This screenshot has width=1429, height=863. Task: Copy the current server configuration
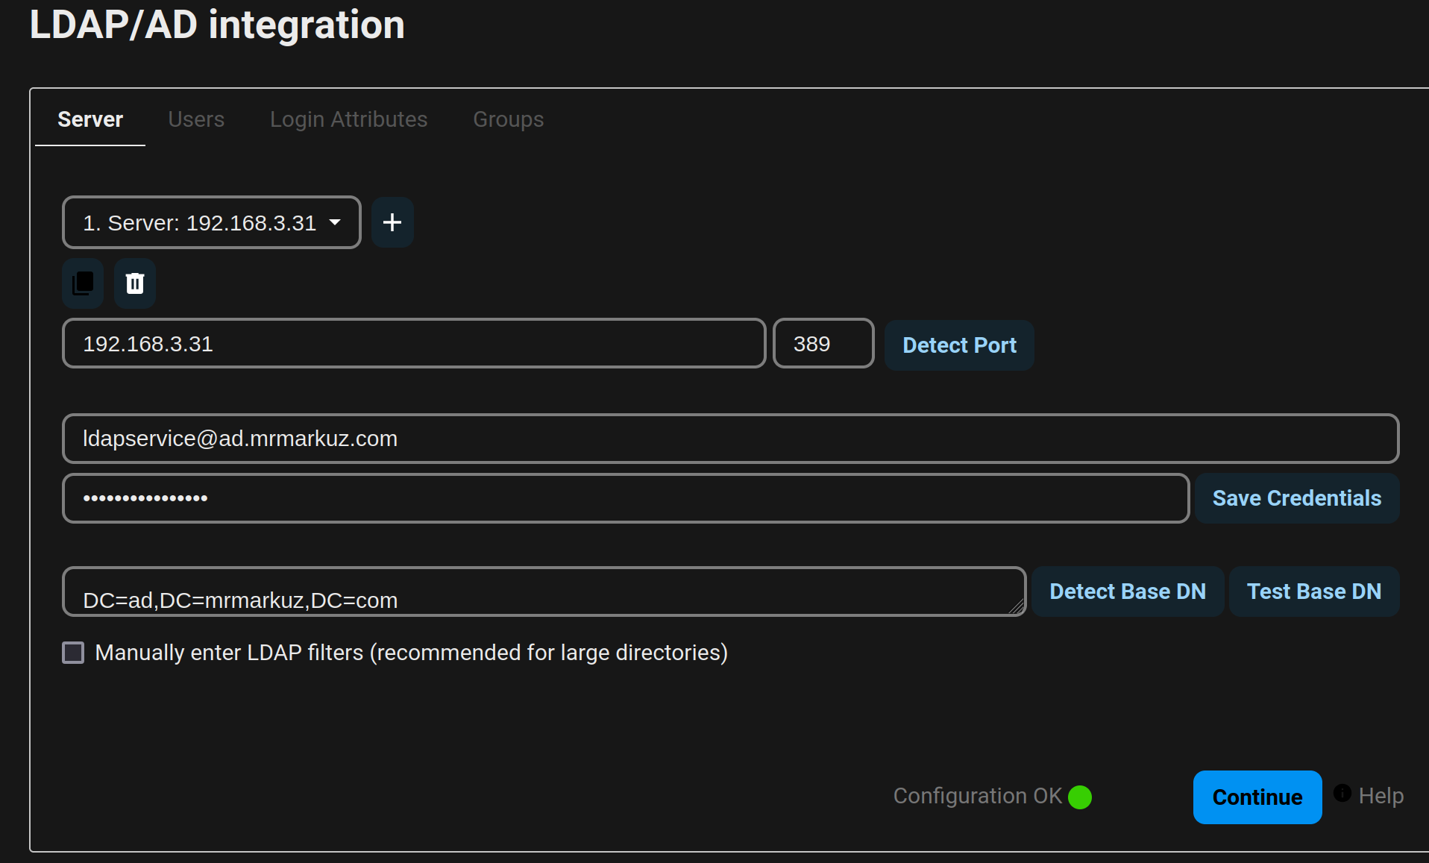click(x=83, y=283)
